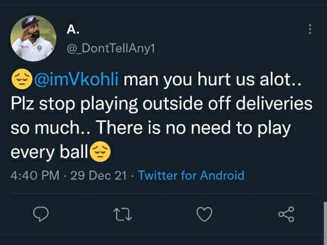The width and height of the screenshot is (327, 245).
Task: Click the words "every ball" in tweet
Action: coord(49,152)
